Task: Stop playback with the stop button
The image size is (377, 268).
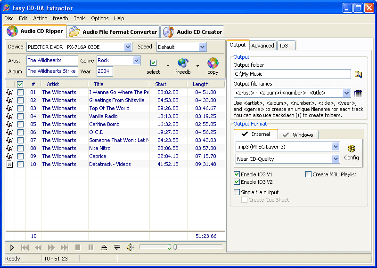Action: pyautogui.click(x=78, y=247)
